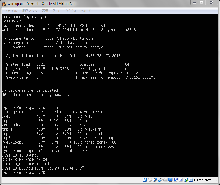Click the optical disc drive indicator
The width and height of the screenshot is (220, 185).
coord(150,180)
